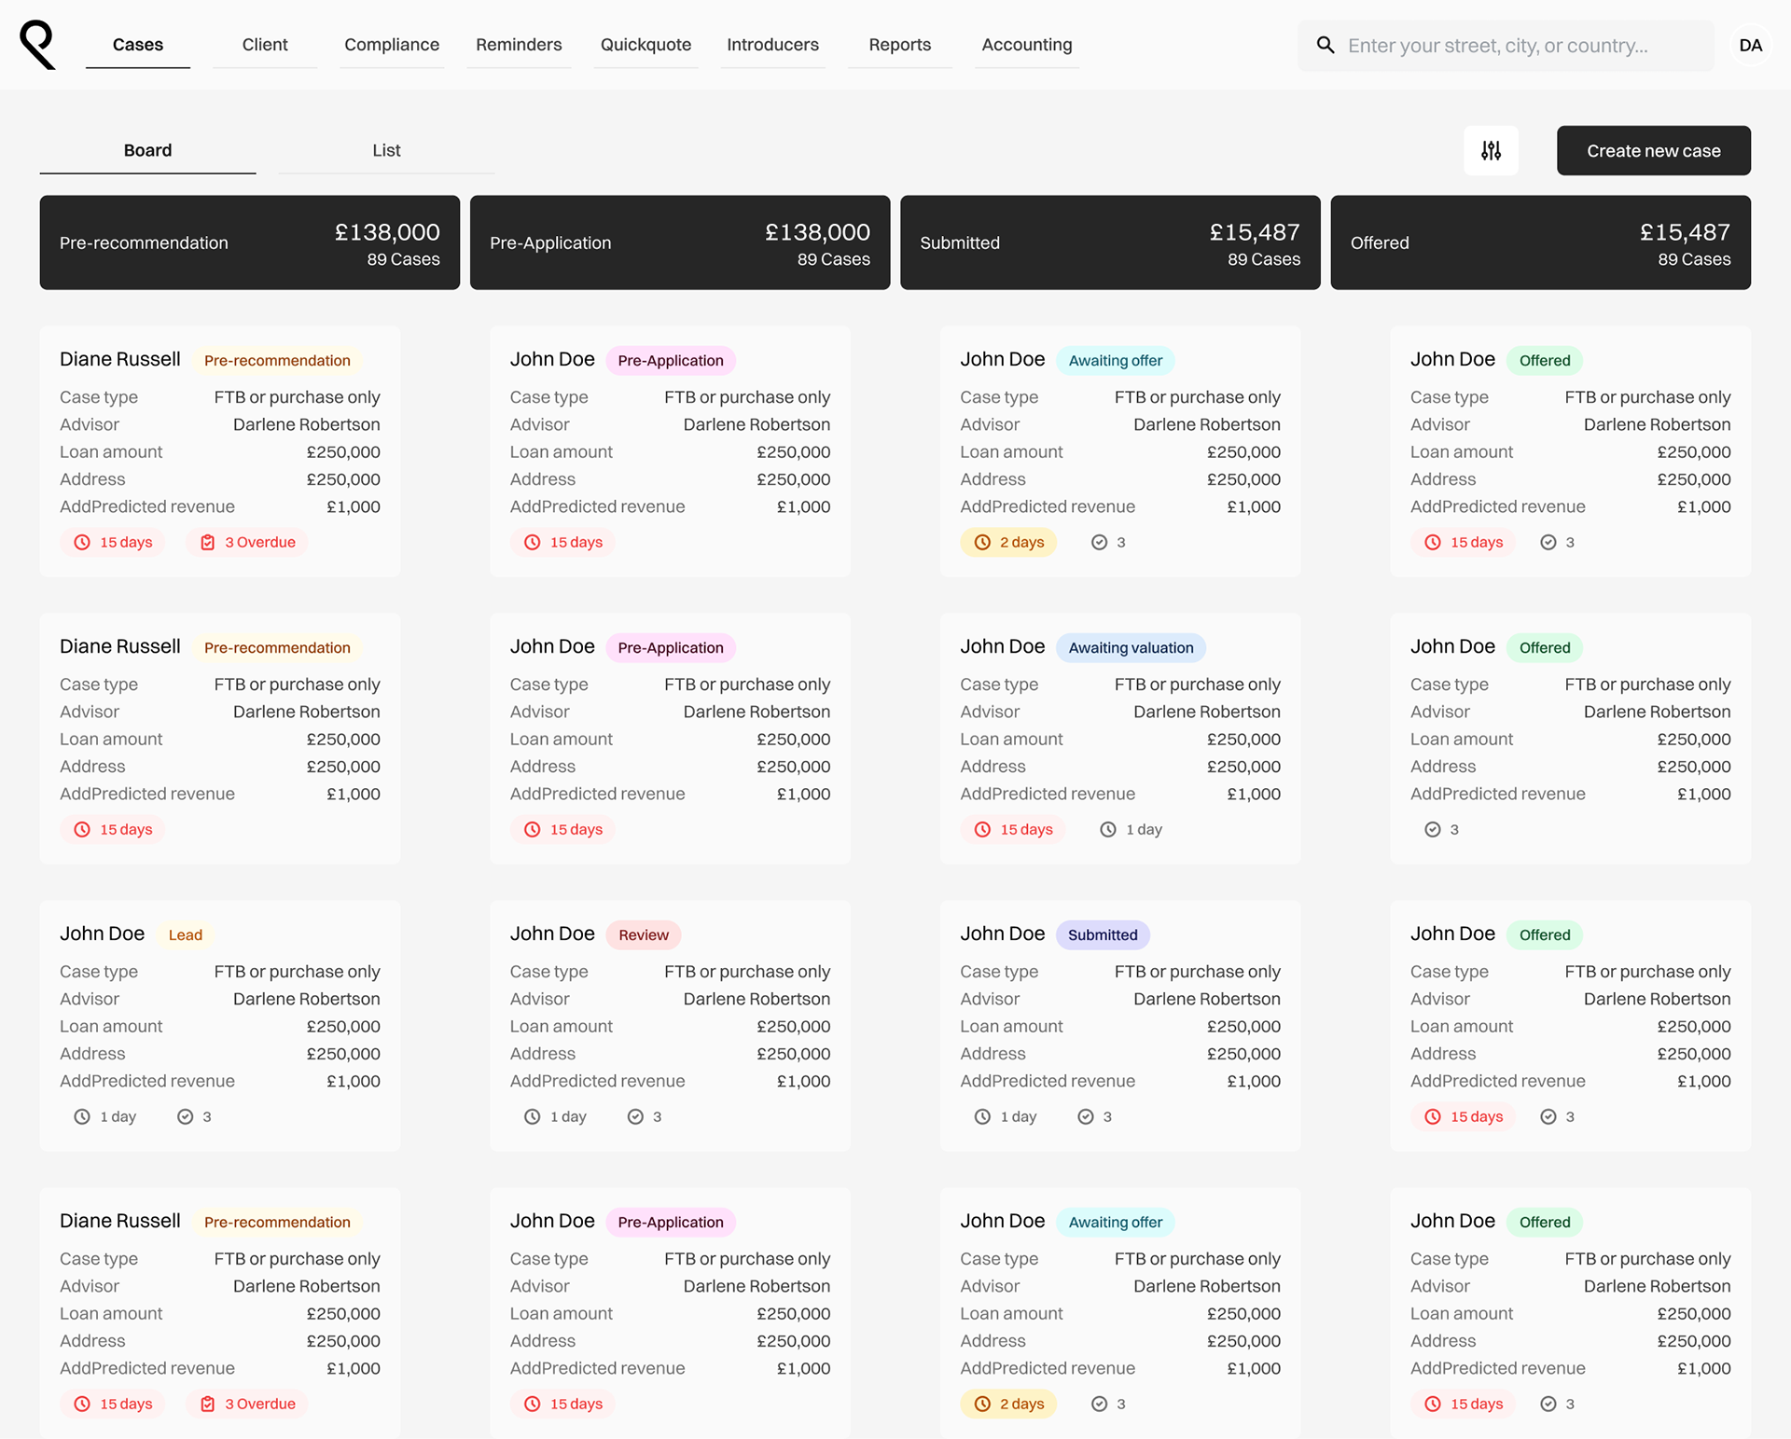Click the Review status tag on the John Doe card
The height and width of the screenshot is (1439, 1791).
pos(643,934)
